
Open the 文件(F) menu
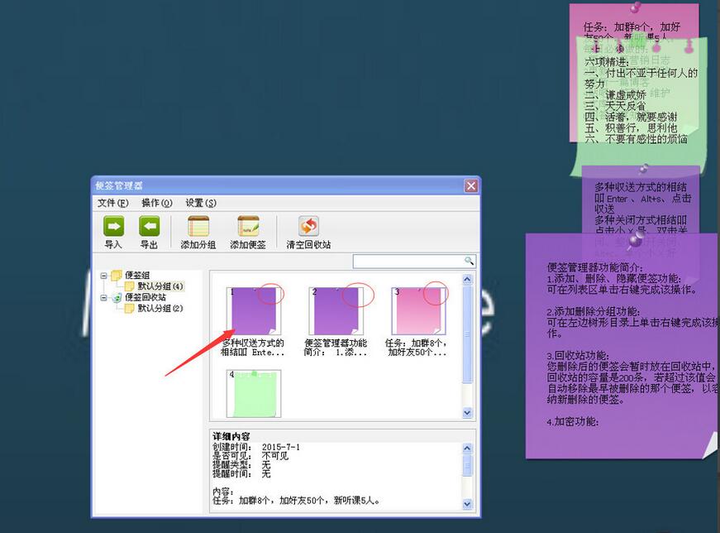coord(112,203)
